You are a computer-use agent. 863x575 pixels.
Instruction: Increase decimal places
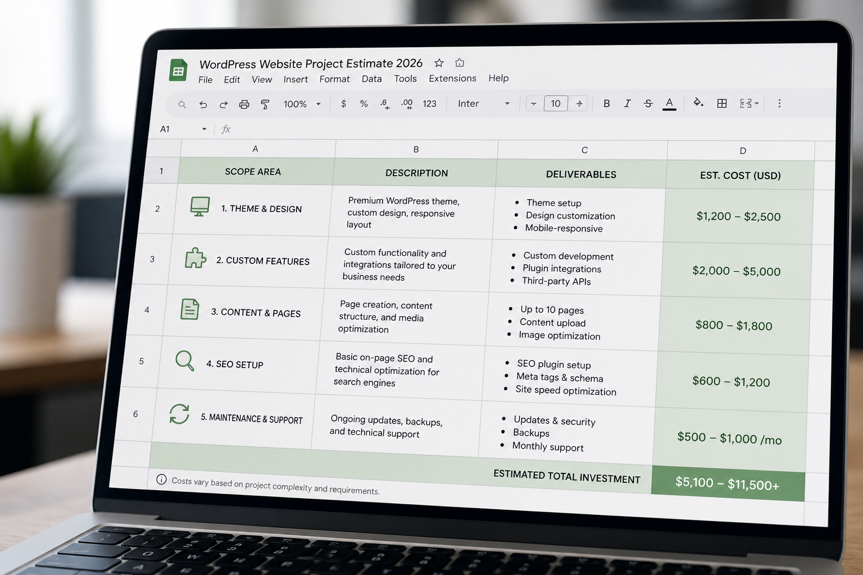click(407, 104)
